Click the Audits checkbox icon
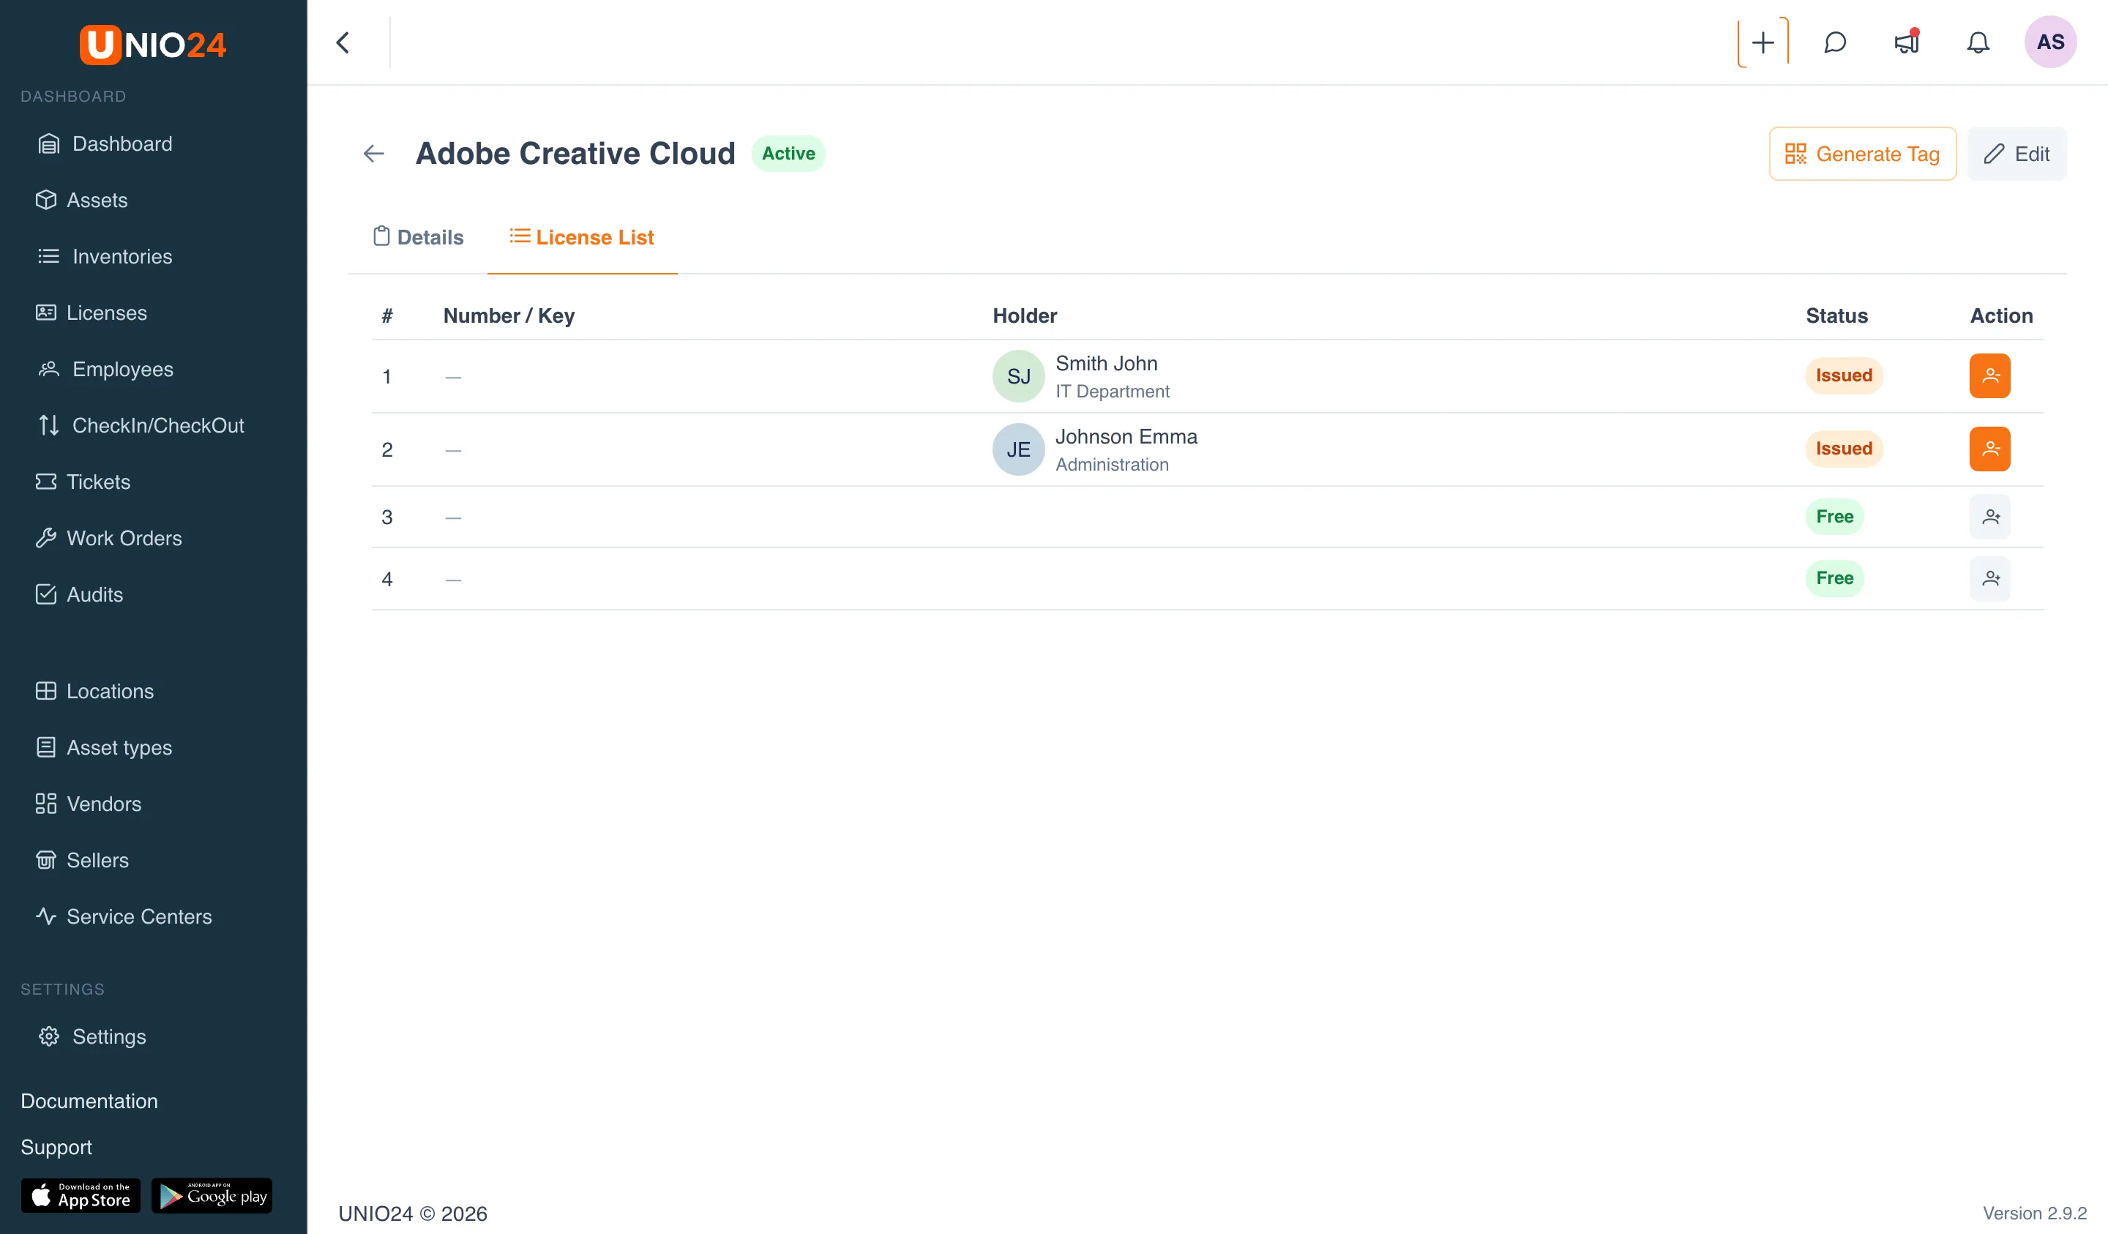The height and width of the screenshot is (1234, 2108). pyautogui.click(x=46, y=595)
